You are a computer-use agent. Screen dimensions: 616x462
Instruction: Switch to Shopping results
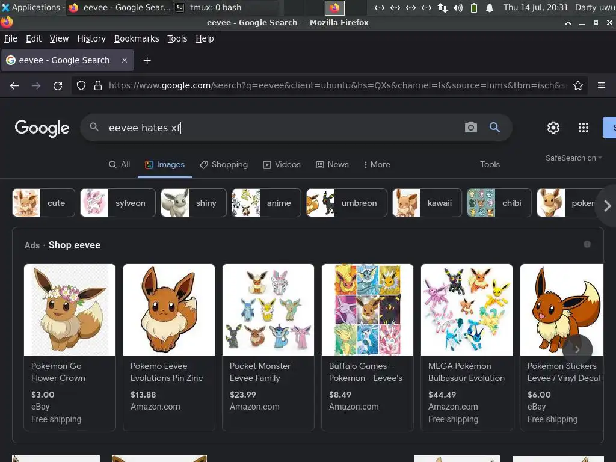pos(224,165)
